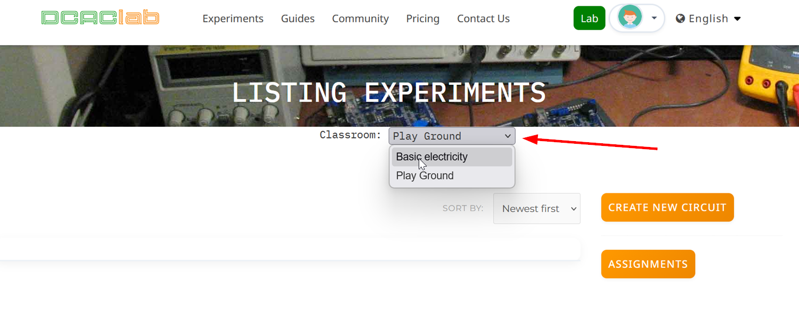Viewport: 799px width, 311px height.
Task: Collapse the Classroom combo box
Action: [452, 136]
